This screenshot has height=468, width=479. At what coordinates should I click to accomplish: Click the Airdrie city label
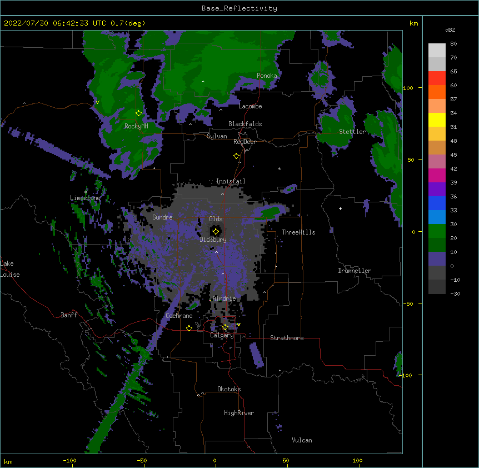tap(224, 298)
